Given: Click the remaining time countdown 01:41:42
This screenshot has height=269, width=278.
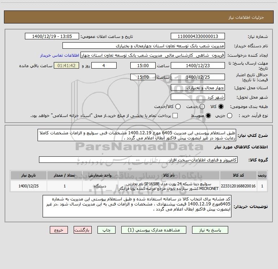Looking at the screenshot, I should point(66,65).
